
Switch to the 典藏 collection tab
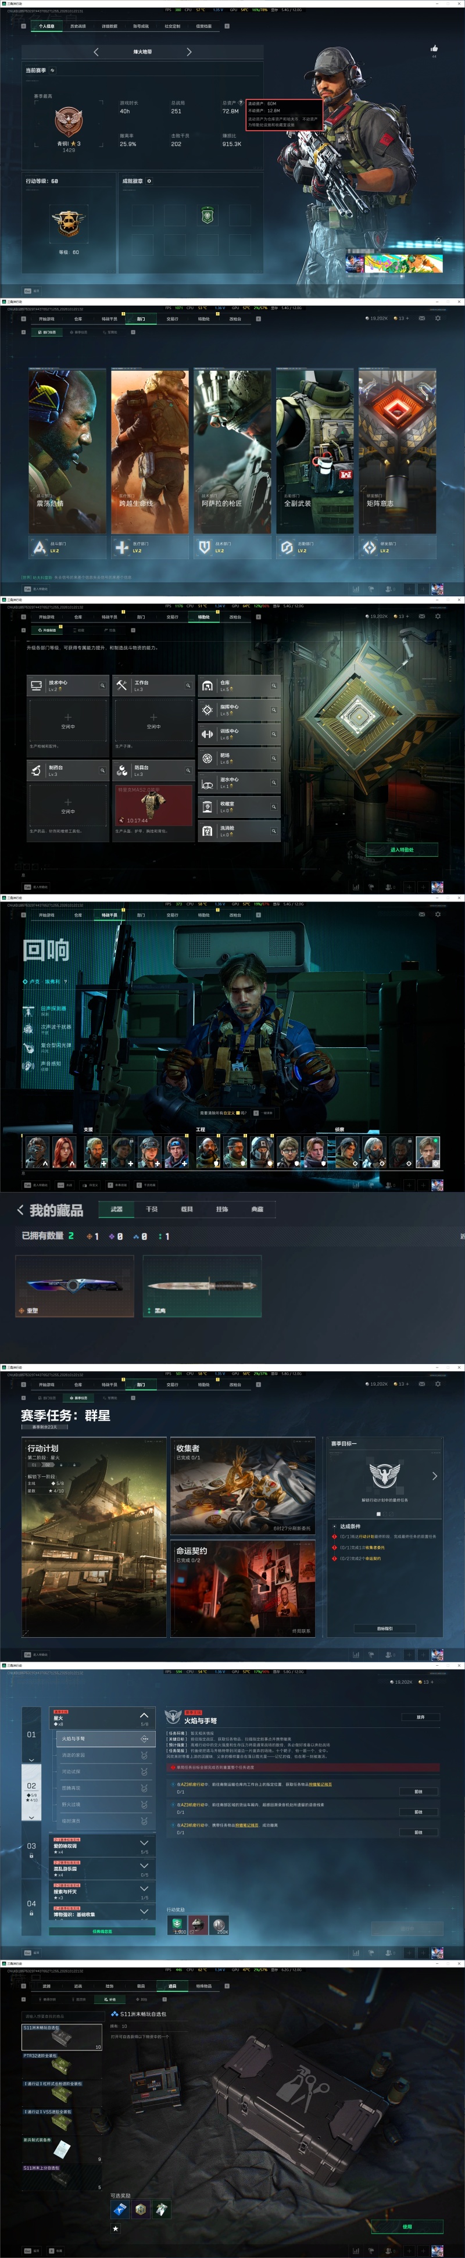click(257, 1209)
